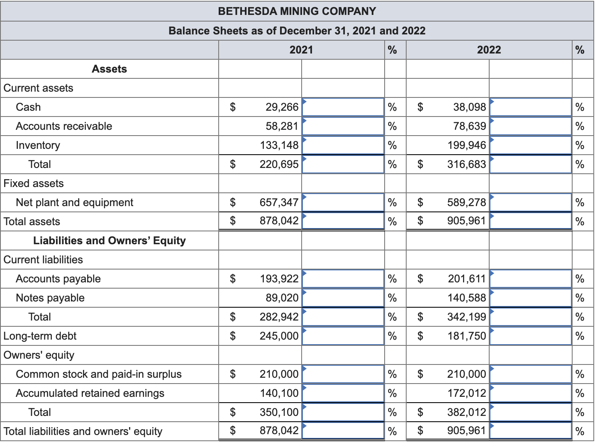This screenshot has height=447, width=595.
Task: Select the 2021 Total assets percentage input
Action: tap(343, 221)
